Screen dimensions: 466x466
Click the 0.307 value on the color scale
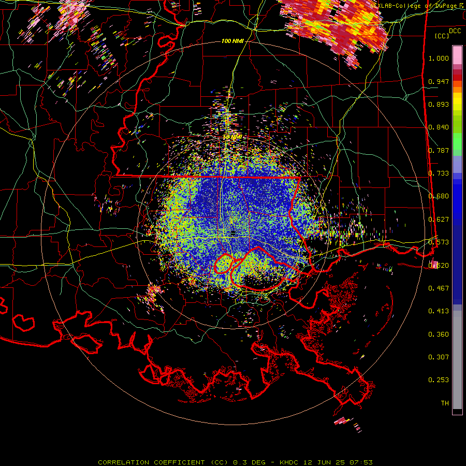(x=439, y=357)
